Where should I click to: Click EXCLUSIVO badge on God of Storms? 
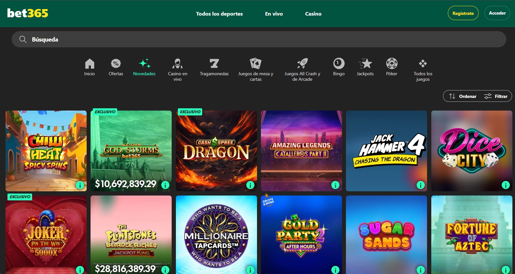click(x=105, y=112)
